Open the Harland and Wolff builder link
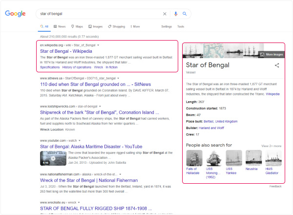 pyautogui.click(x=211, y=128)
